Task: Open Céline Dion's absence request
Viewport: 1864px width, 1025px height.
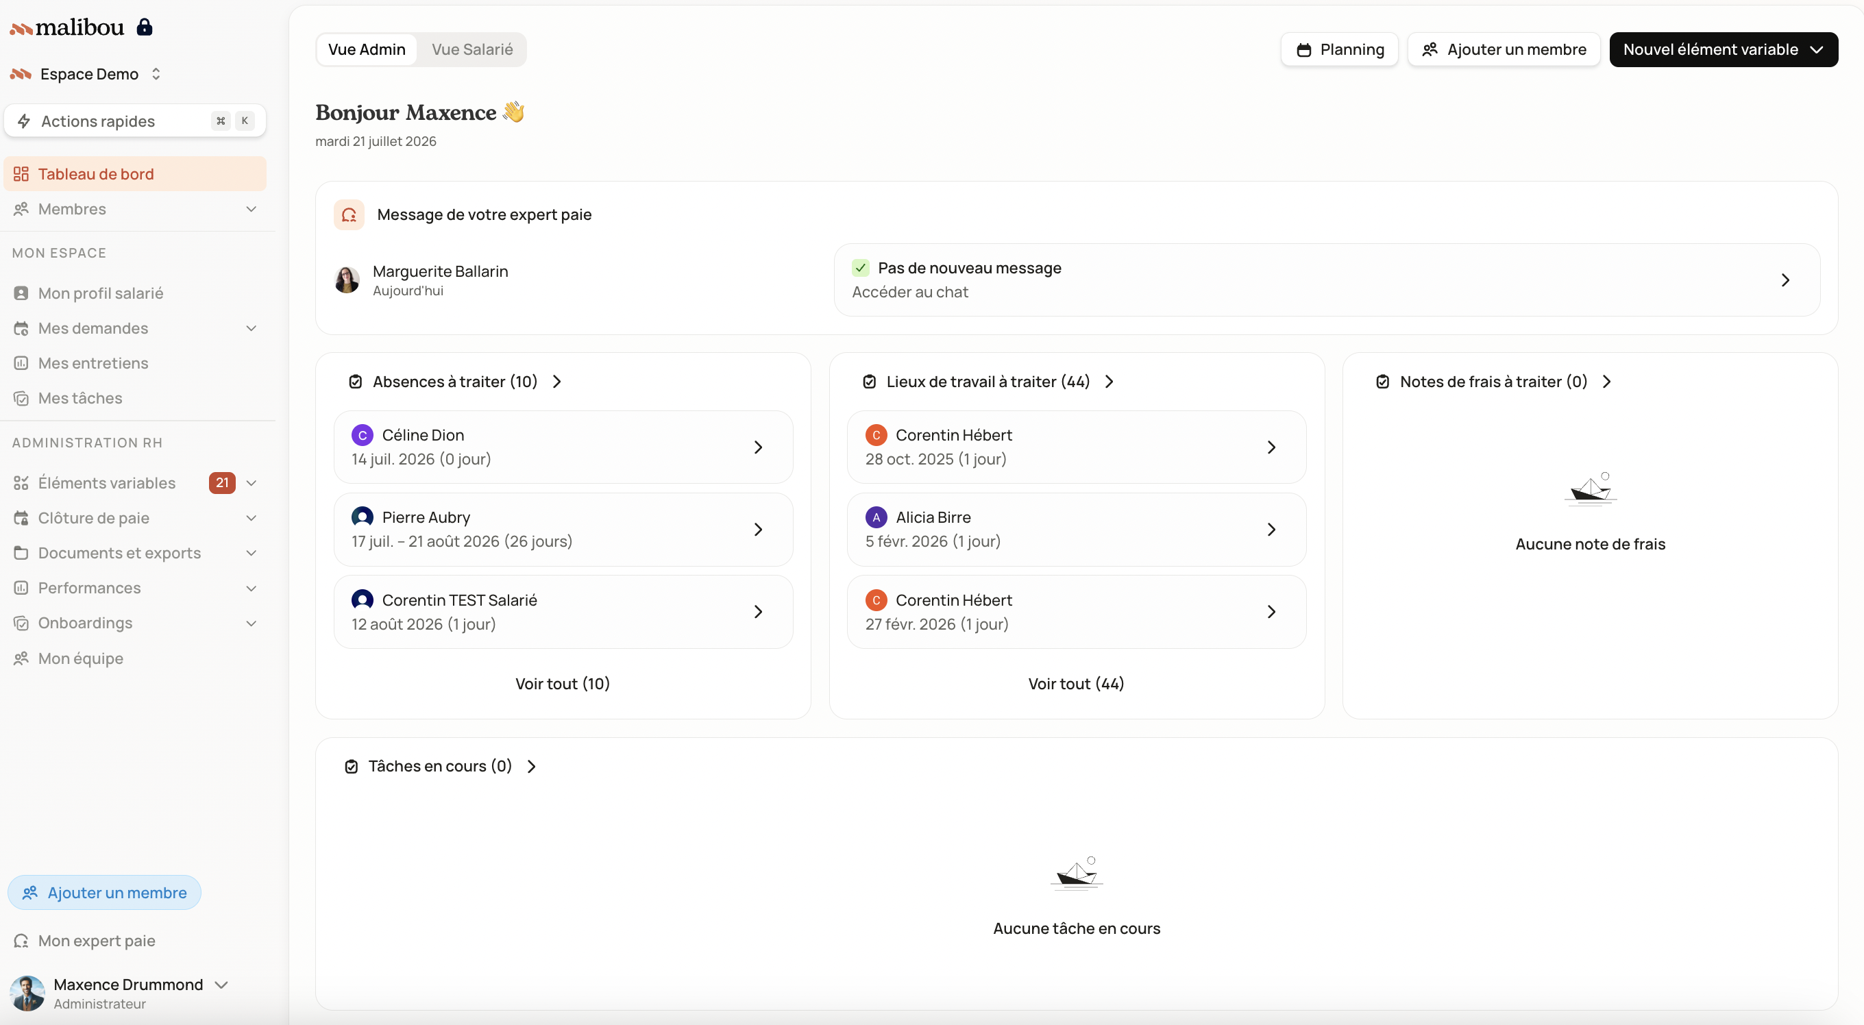Action: [x=563, y=447]
